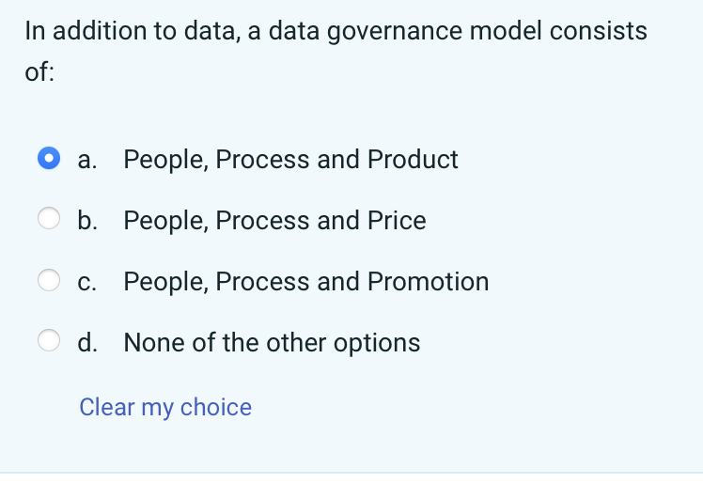Click the phrase "In addition to data"
703x483 pixels.
[x=127, y=31]
